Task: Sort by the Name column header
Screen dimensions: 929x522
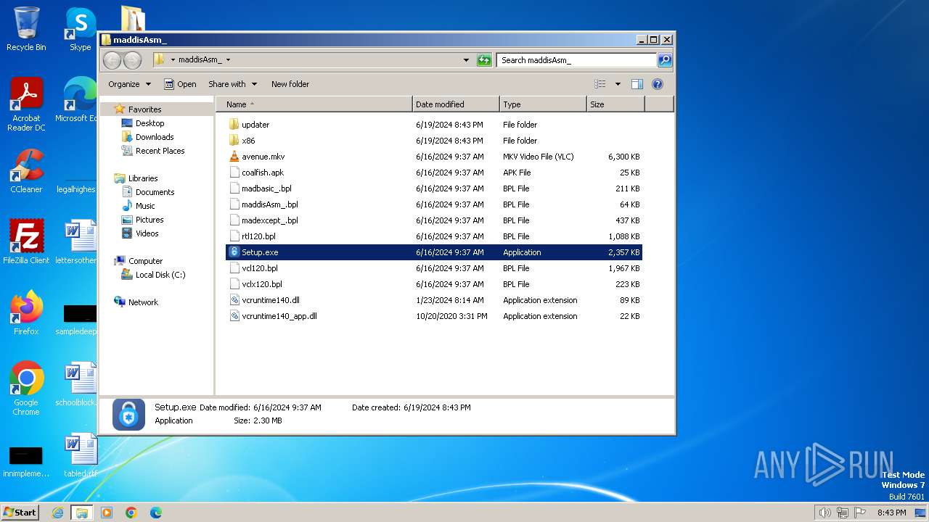Action: click(314, 104)
